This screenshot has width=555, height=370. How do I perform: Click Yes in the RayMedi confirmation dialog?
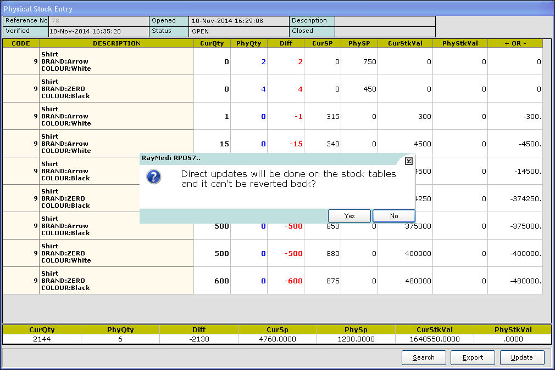coord(349,216)
